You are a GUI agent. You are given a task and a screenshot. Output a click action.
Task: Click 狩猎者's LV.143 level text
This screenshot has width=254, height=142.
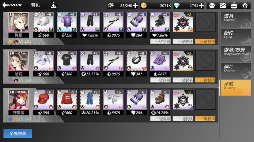[x=25, y=119]
